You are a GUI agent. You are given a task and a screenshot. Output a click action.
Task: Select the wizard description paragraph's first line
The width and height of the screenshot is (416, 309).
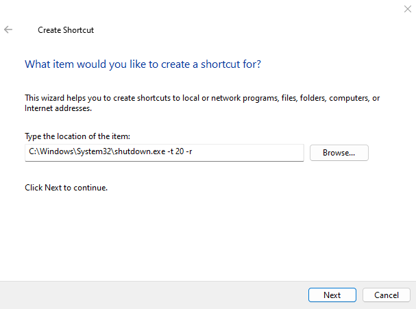pyautogui.click(x=202, y=98)
